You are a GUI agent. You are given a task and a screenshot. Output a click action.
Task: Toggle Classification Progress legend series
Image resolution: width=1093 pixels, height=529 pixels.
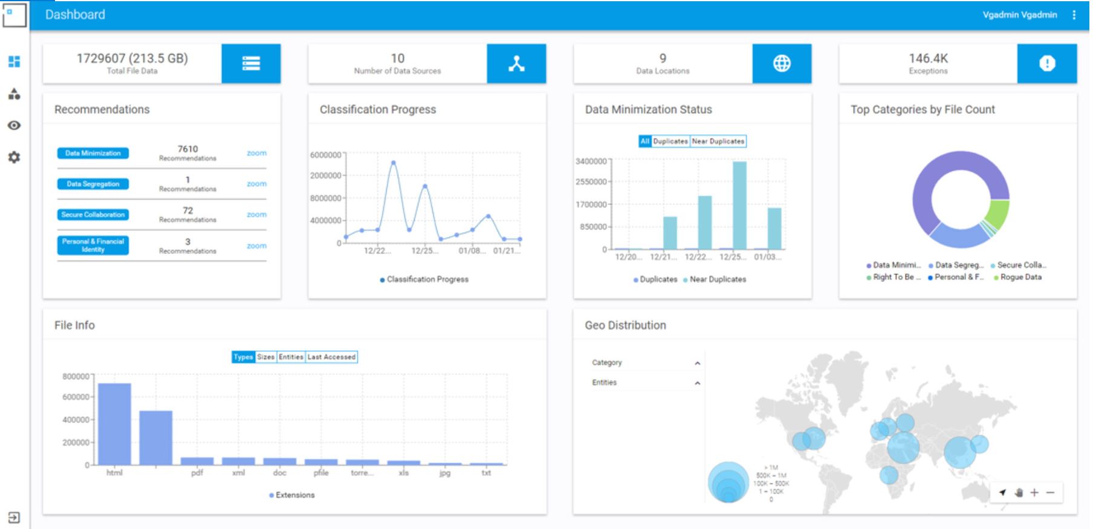tap(424, 279)
